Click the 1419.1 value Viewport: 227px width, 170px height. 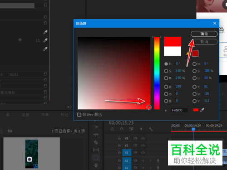coord(14,74)
